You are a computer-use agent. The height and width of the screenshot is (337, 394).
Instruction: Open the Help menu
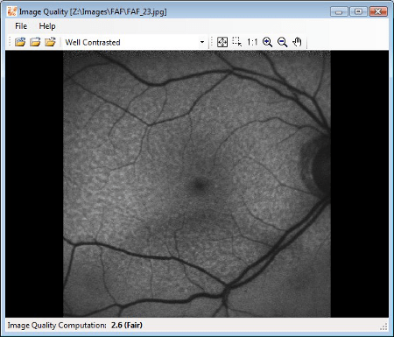click(47, 26)
